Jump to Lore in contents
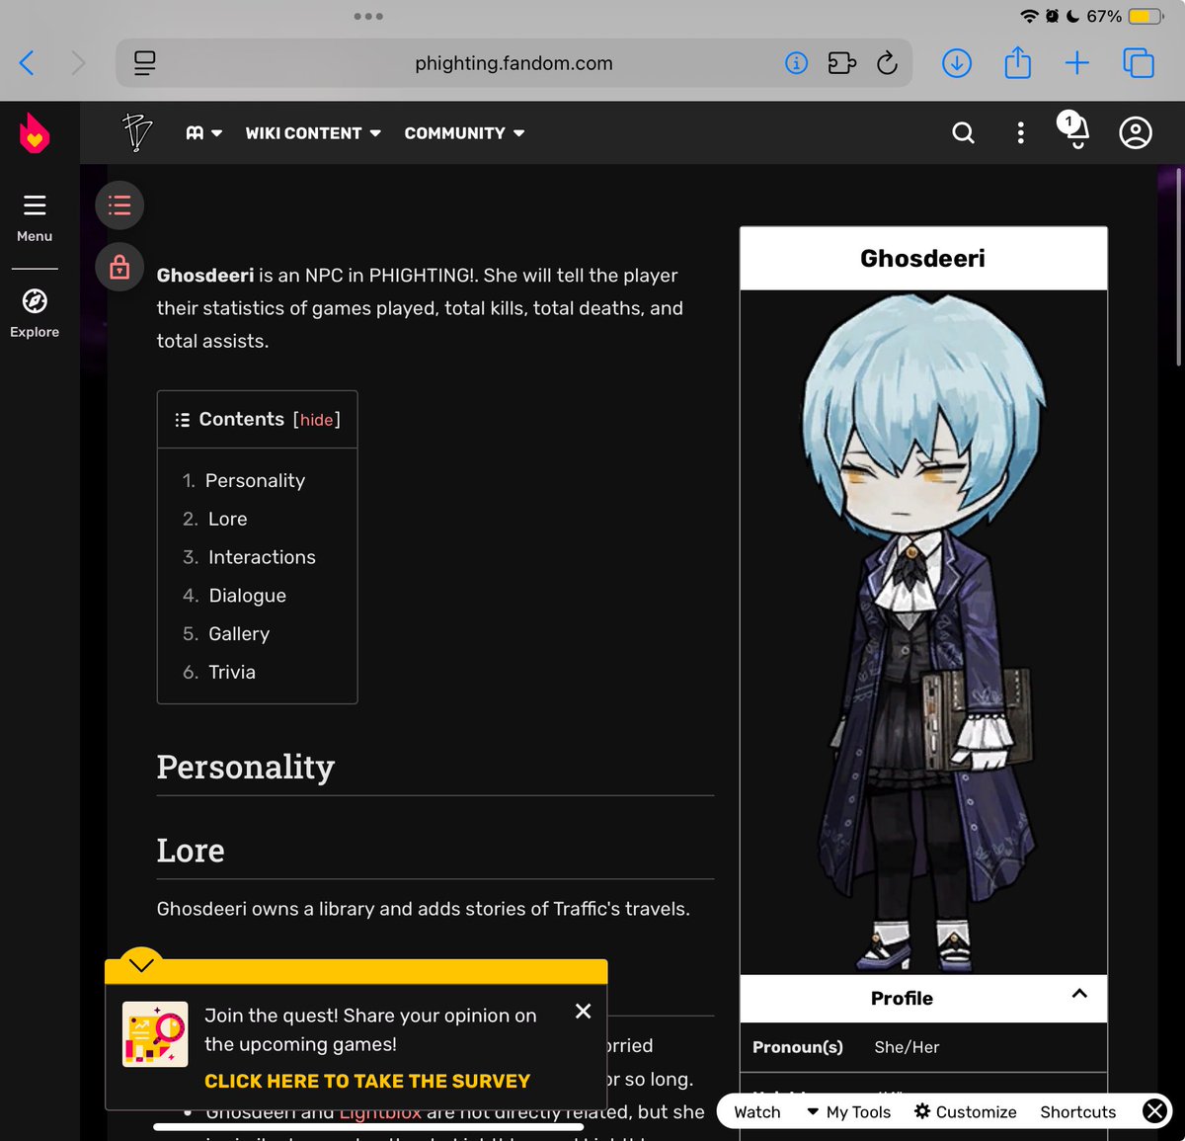Viewport: 1185px width, 1141px height. pyautogui.click(x=227, y=519)
